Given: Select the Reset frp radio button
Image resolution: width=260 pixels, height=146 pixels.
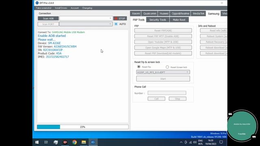Looking at the screenshot, I should coord(139,67).
